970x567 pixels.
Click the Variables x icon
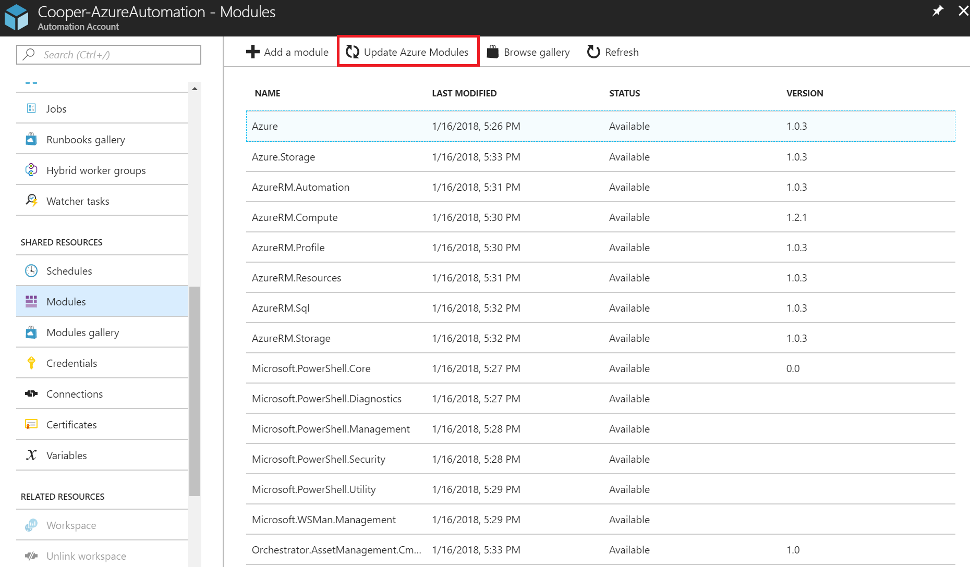point(31,455)
